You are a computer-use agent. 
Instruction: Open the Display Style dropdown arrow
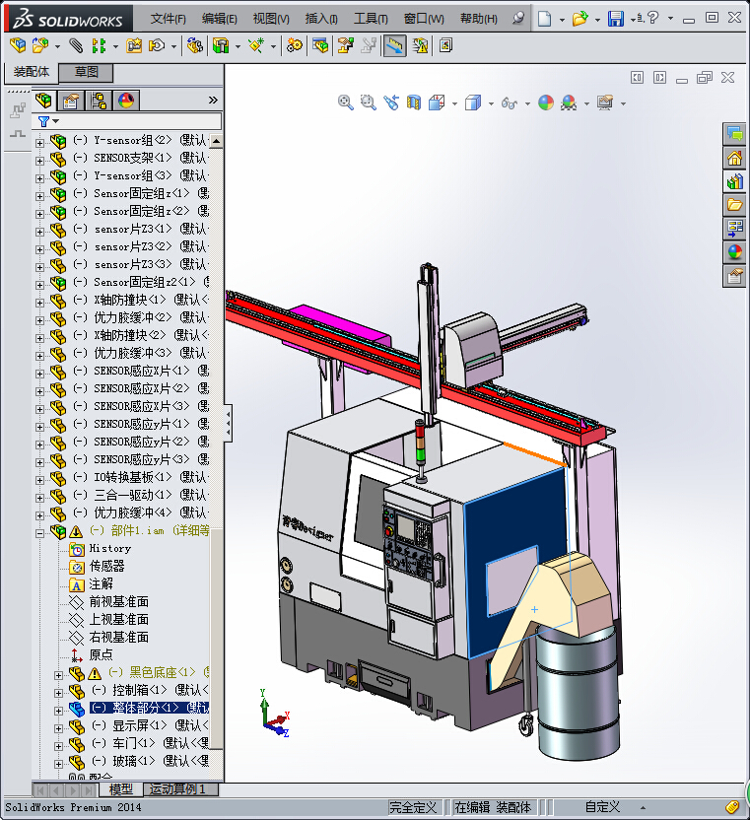coord(491,103)
